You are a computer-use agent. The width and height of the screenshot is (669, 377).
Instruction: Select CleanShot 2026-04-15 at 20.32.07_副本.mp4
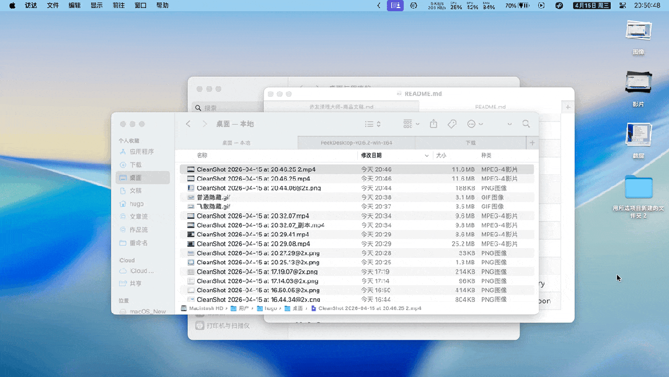click(357, 225)
